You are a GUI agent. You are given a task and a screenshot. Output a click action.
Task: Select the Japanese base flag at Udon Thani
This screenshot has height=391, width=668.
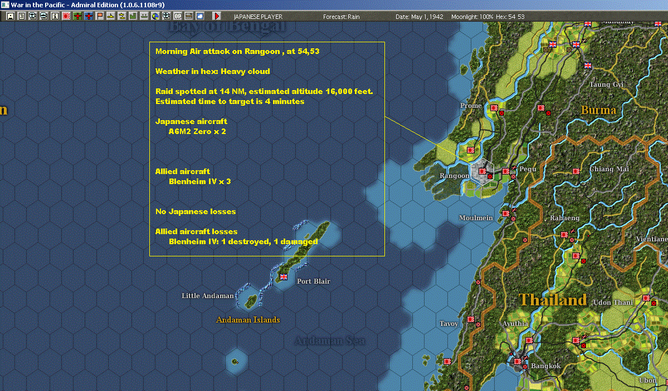646,298
